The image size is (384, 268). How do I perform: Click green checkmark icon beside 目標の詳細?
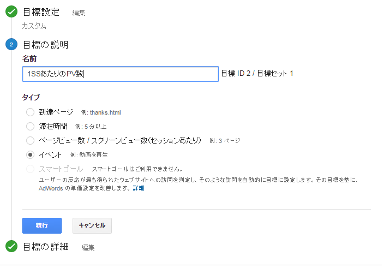(x=11, y=246)
